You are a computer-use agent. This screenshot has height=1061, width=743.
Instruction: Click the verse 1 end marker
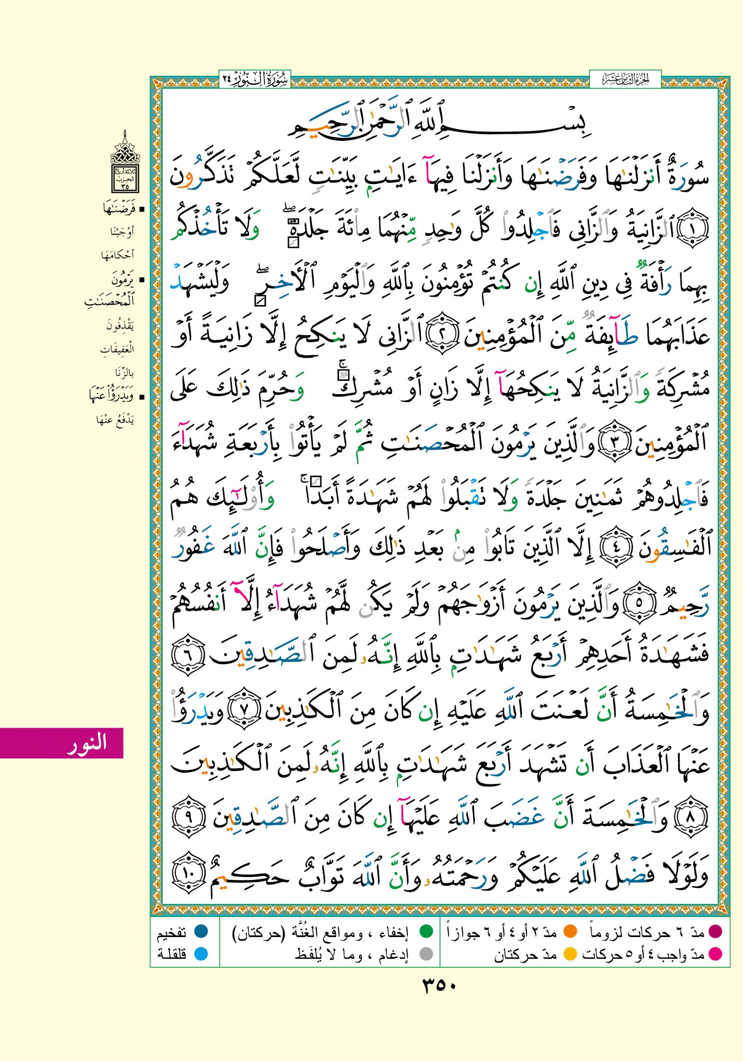[693, 230]
